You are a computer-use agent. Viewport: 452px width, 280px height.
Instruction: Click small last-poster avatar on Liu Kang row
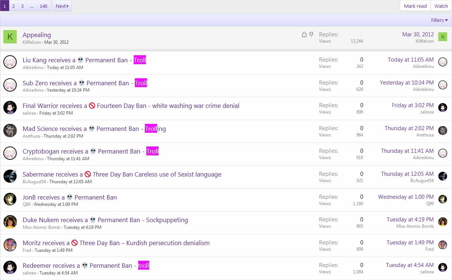point(443,62)
